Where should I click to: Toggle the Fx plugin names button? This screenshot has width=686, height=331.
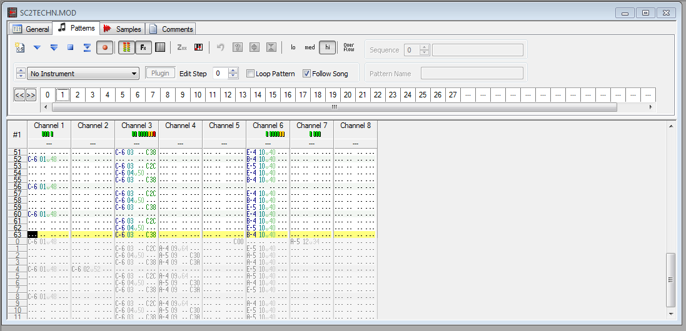click(x=143, y=47)
